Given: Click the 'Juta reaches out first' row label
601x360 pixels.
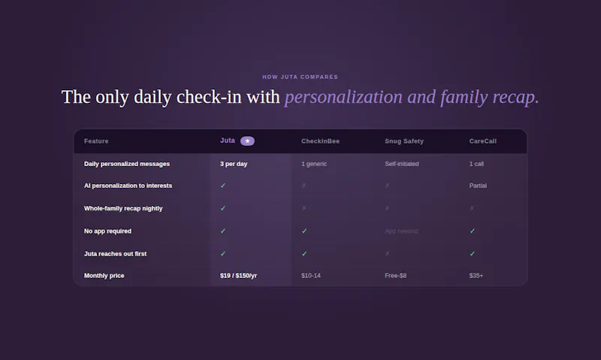Looking at the screenshot, I should [116, 253].
